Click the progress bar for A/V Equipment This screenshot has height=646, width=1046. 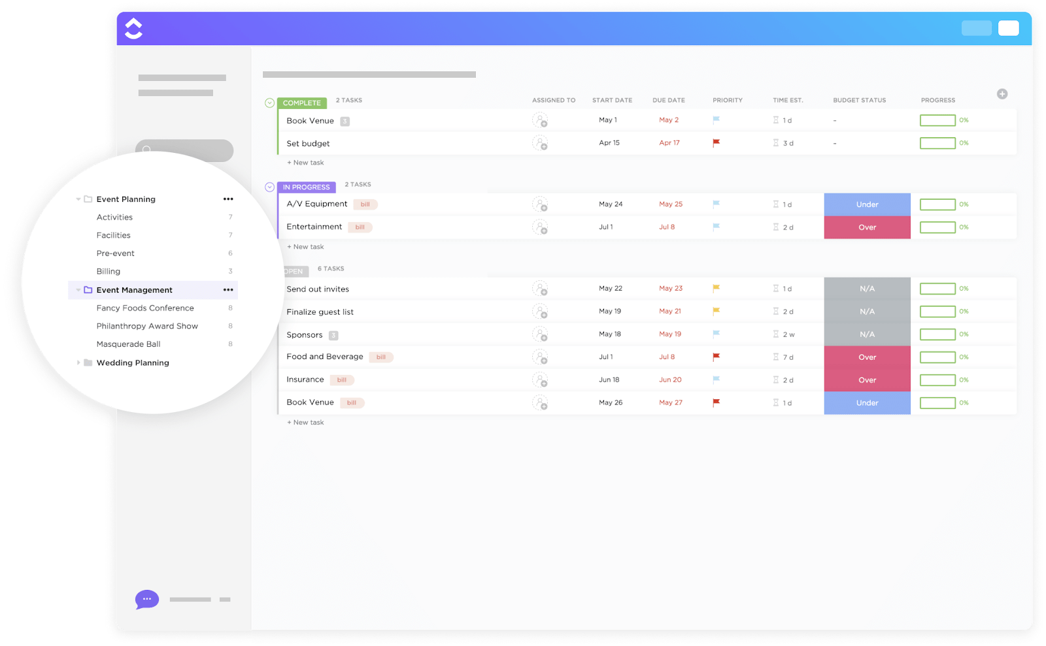tap(937, 204)
